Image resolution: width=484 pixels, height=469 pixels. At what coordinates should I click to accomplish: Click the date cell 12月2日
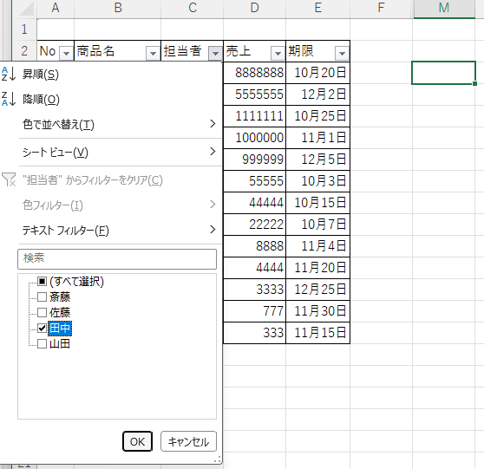318,94
